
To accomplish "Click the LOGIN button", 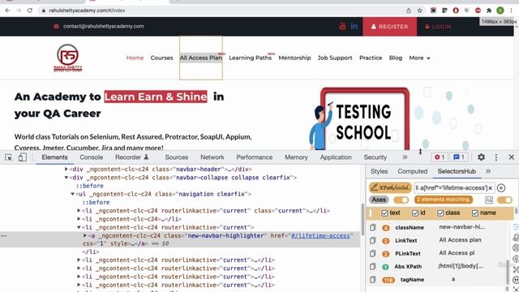I will (438, 27).
